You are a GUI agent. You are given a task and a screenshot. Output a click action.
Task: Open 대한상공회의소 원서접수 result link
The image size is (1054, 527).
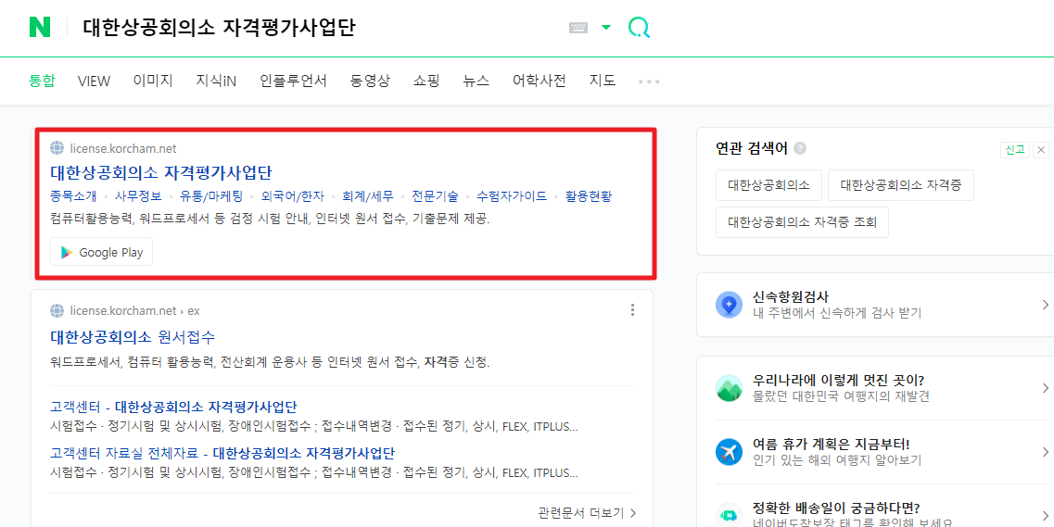pyautogui.click(x=133, y=337)
